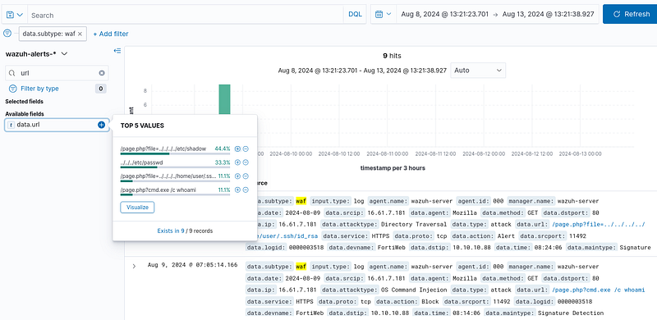Clear the url field search text
Image resolution: width=657 pixels, height=320 pixels.
click(x=101, y=73)
